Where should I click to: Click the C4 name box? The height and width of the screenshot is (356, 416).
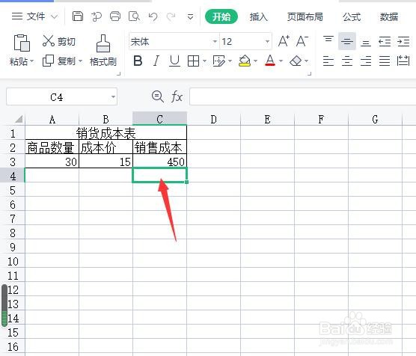(x=57, y=97)
